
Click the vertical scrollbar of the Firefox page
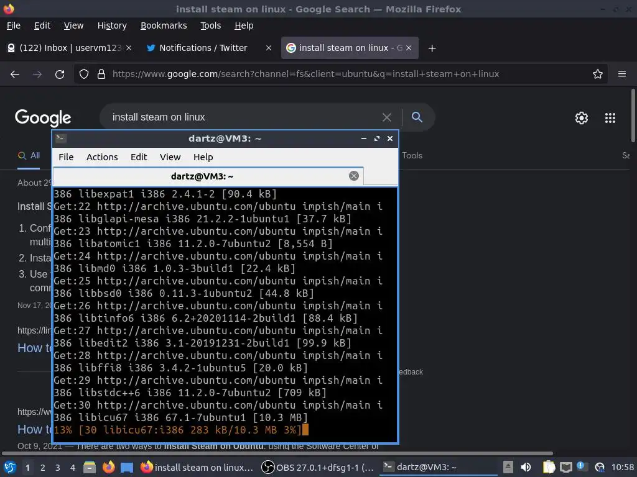(633, 116)
